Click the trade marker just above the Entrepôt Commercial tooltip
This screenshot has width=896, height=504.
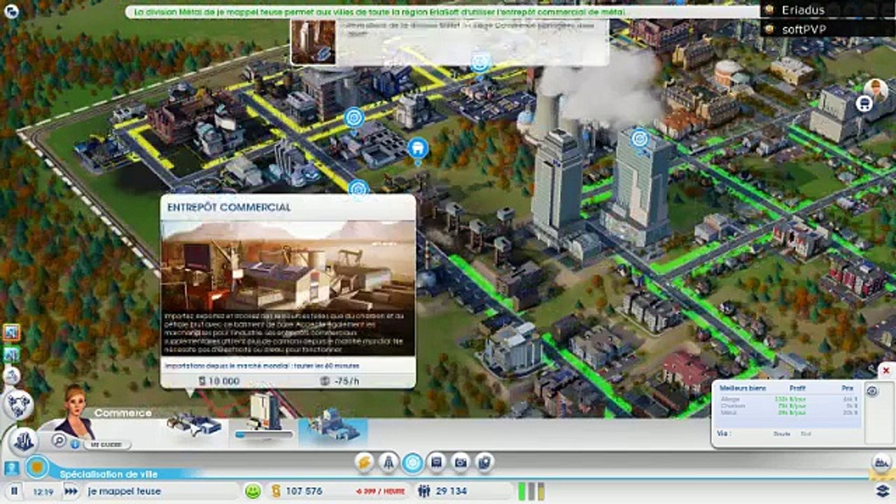[358, 189]
